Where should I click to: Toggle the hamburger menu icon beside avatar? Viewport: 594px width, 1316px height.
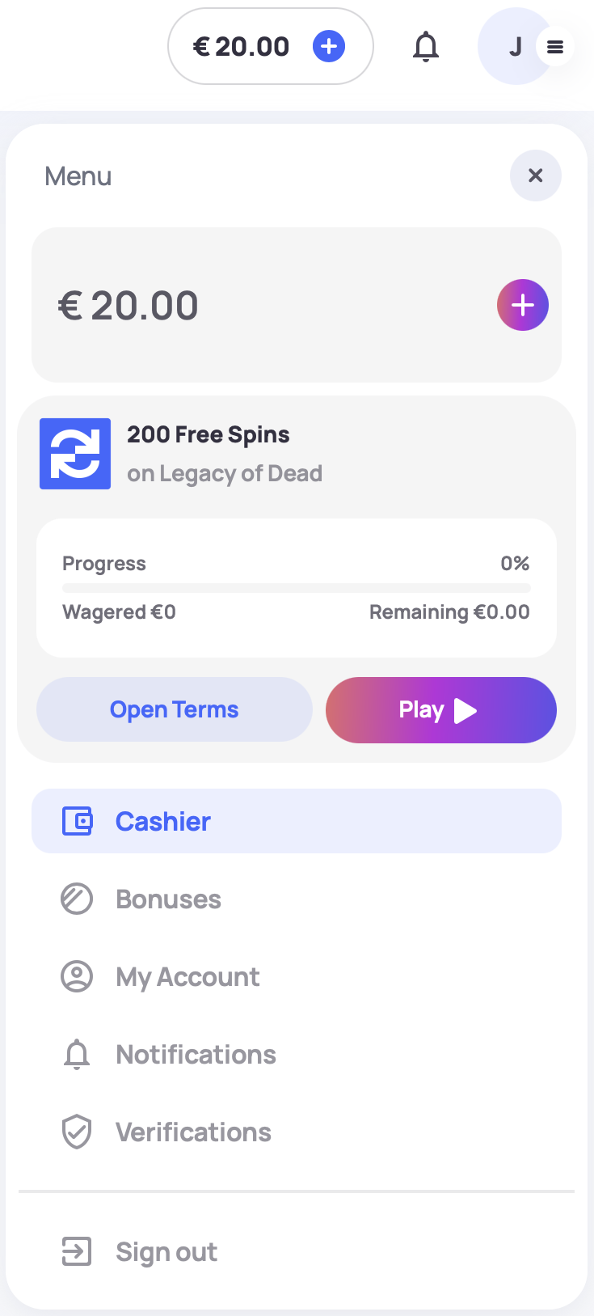(x=555, y=47)
